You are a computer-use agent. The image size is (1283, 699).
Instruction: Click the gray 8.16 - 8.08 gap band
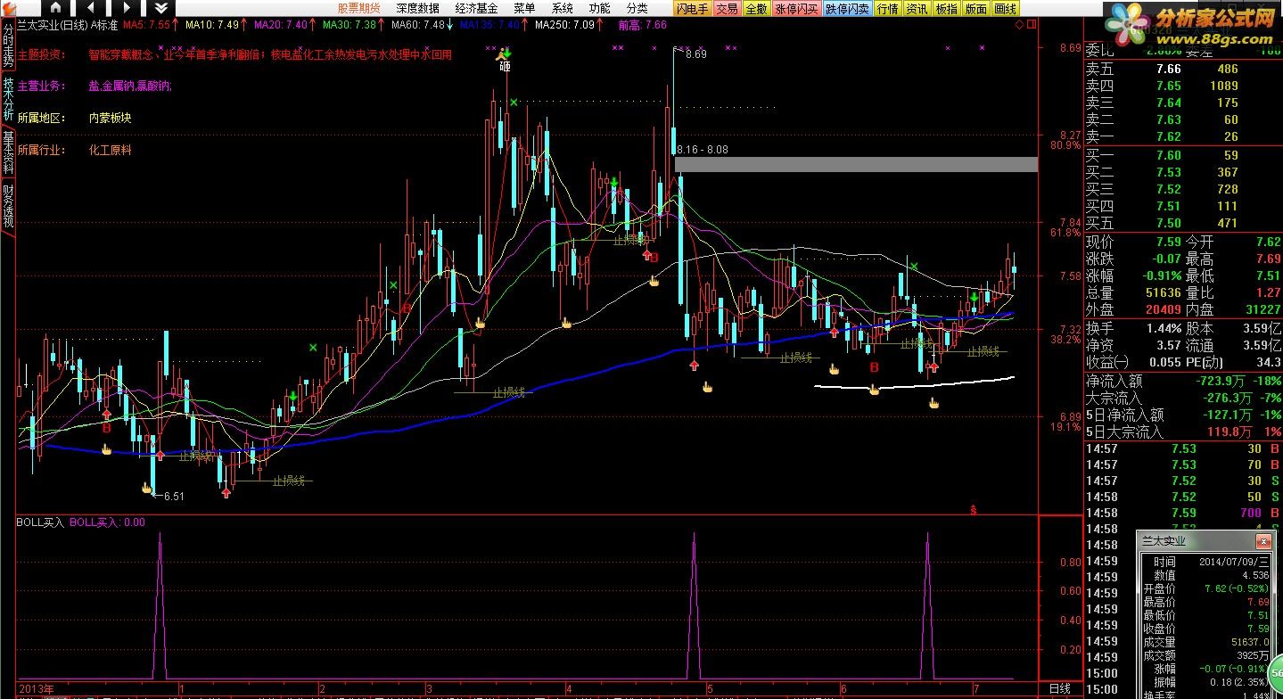coord(856,164)
